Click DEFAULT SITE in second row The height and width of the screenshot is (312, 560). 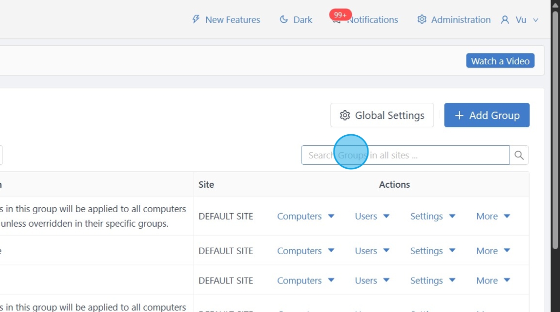225,251
